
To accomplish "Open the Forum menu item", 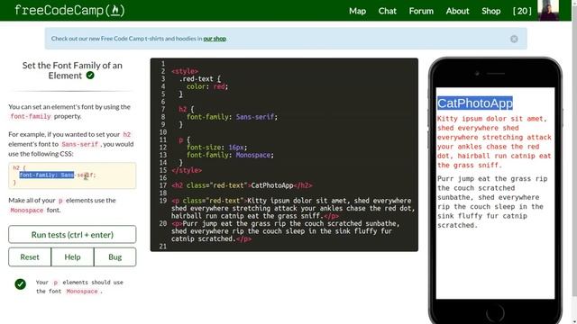I will (421, 11).
